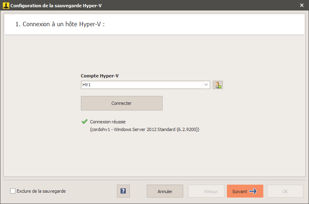This screenshot has width=309, height=204.
Task: Expand the Compte Hyper-V dropdown arrow
Action: point(206,85)
